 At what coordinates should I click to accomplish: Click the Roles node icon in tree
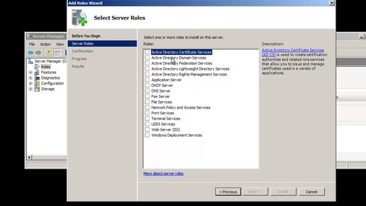[x=37, y=67]
